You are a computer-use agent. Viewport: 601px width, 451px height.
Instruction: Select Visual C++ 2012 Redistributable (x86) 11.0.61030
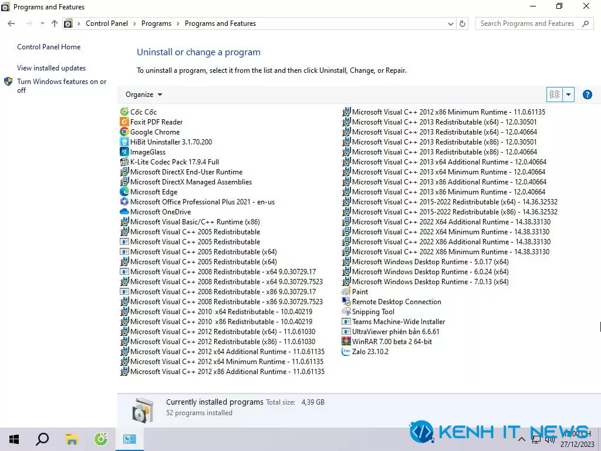pos(218,341)
